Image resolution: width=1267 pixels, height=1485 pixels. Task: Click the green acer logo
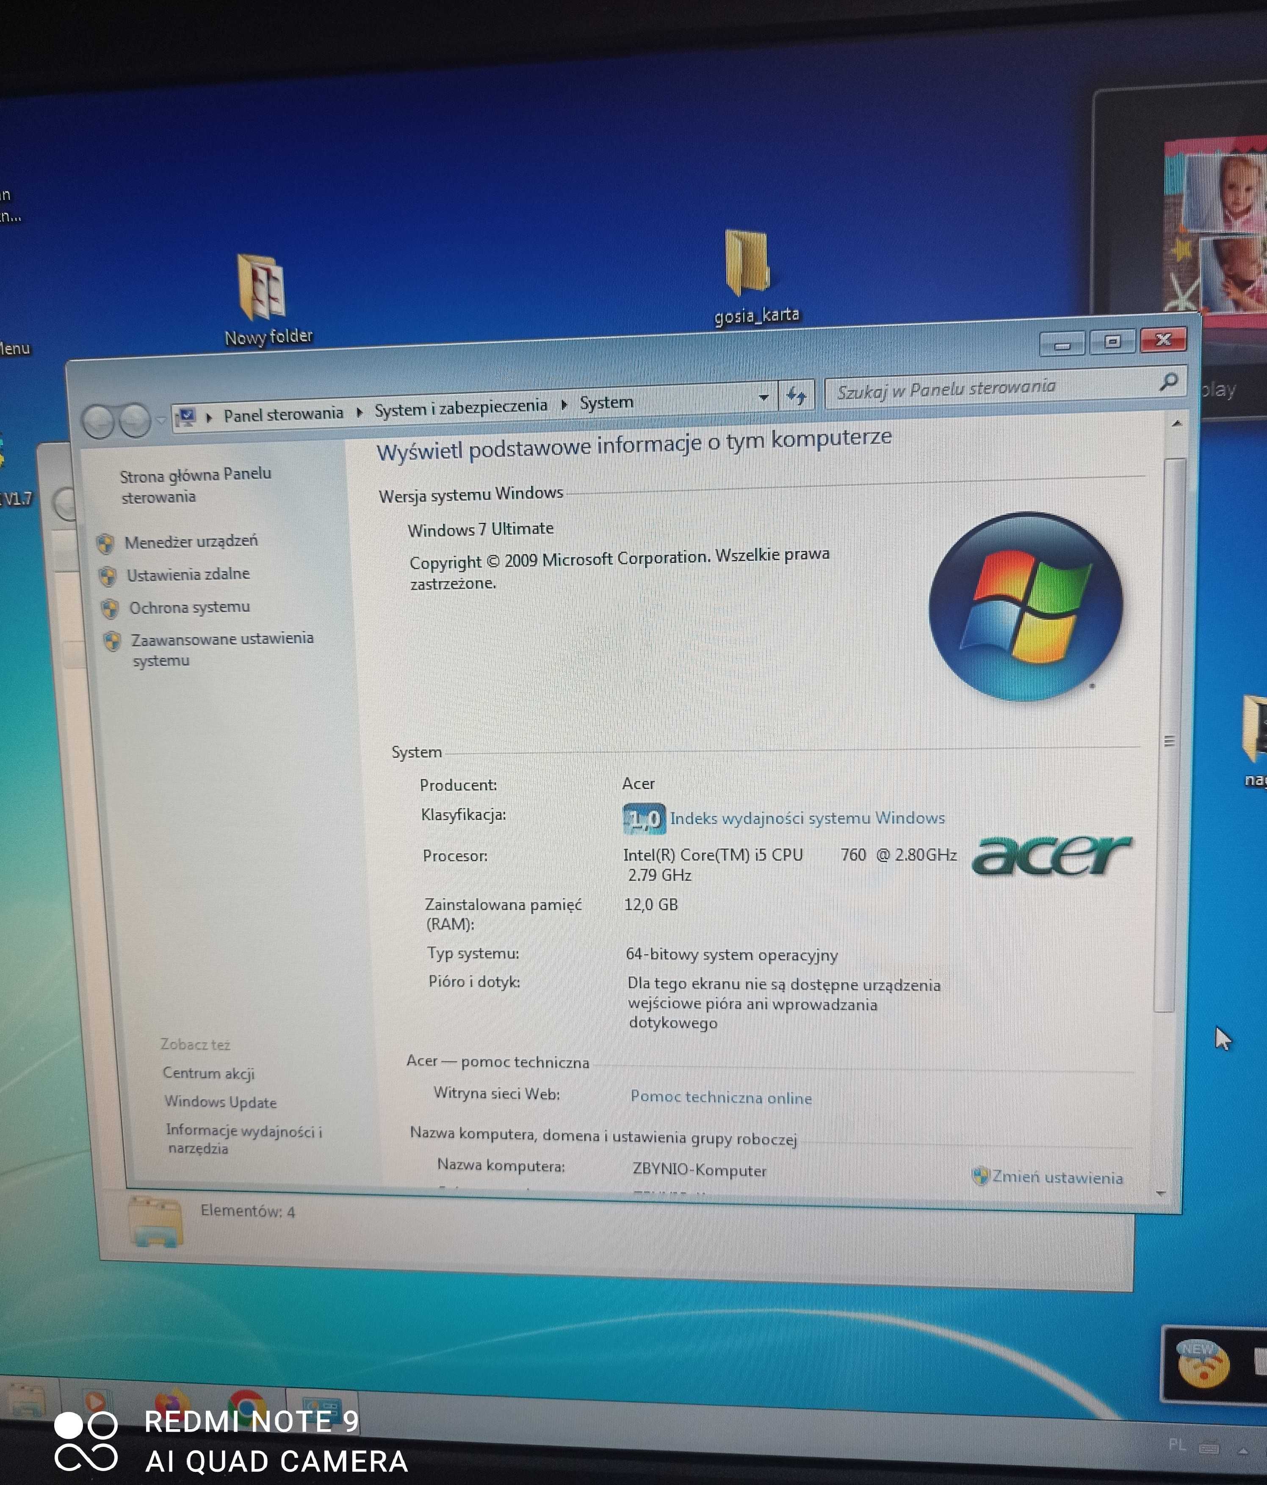pos(1051,855)
